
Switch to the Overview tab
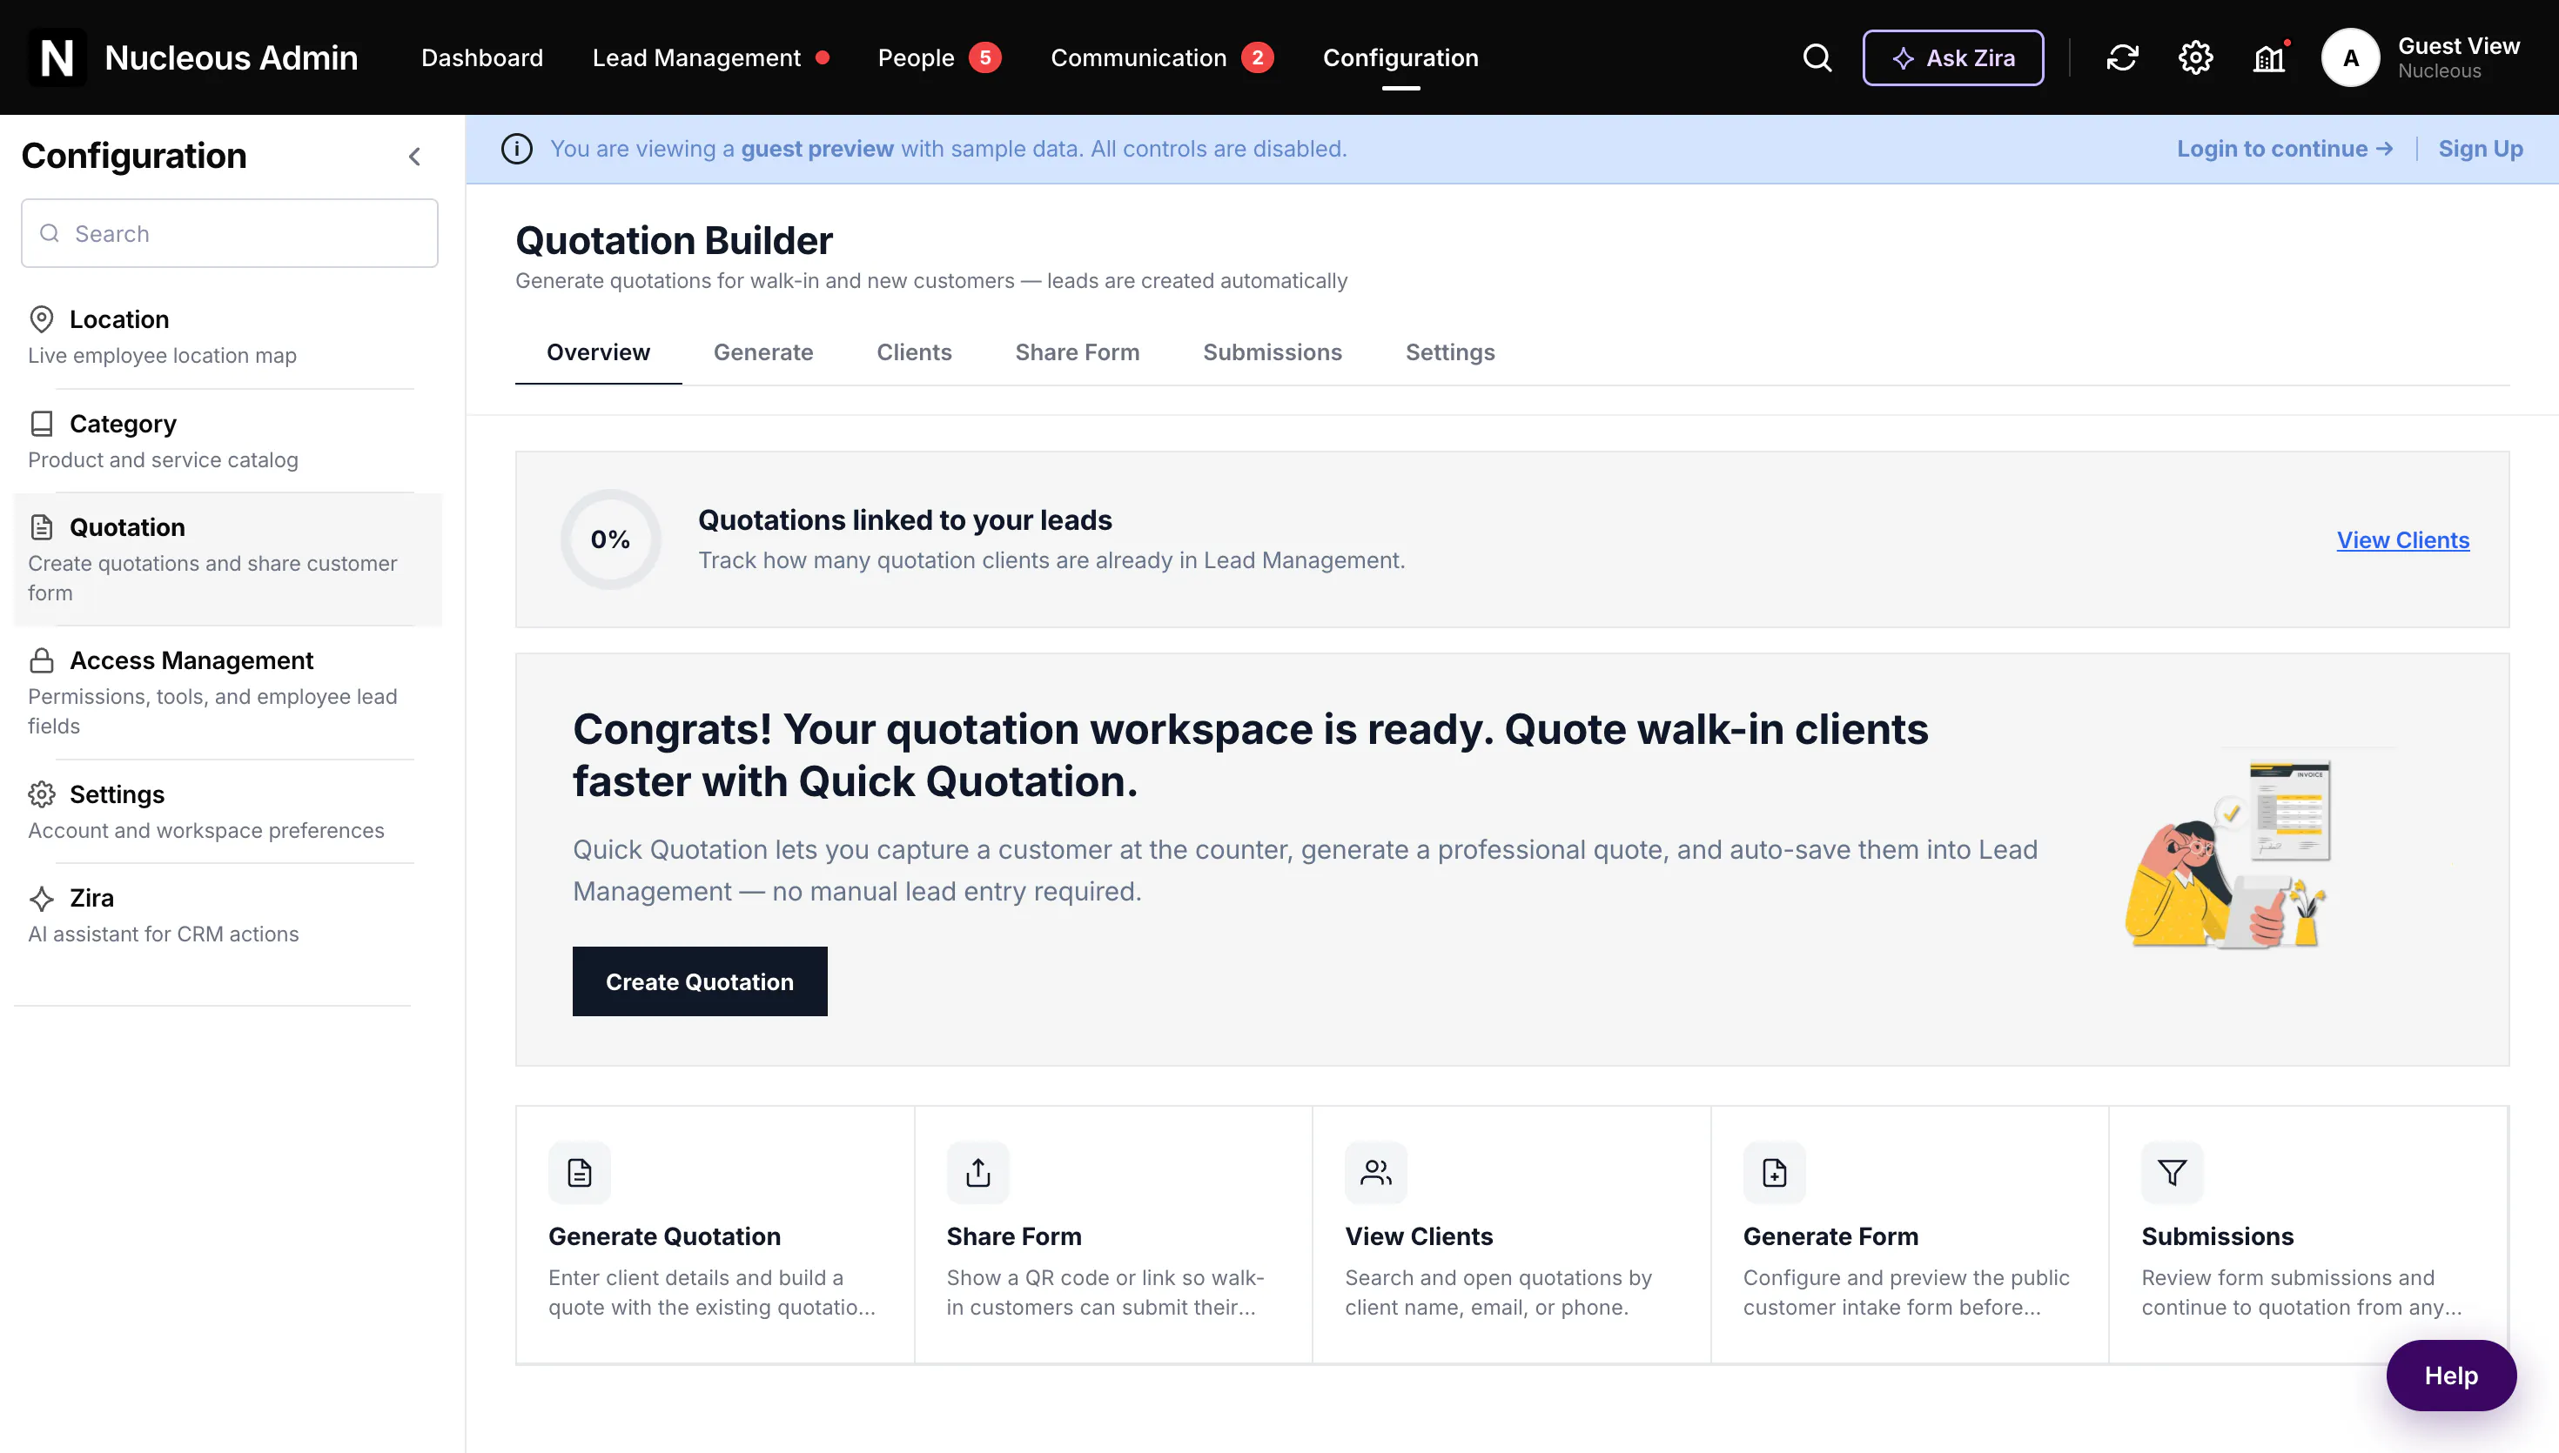[599, 352]
